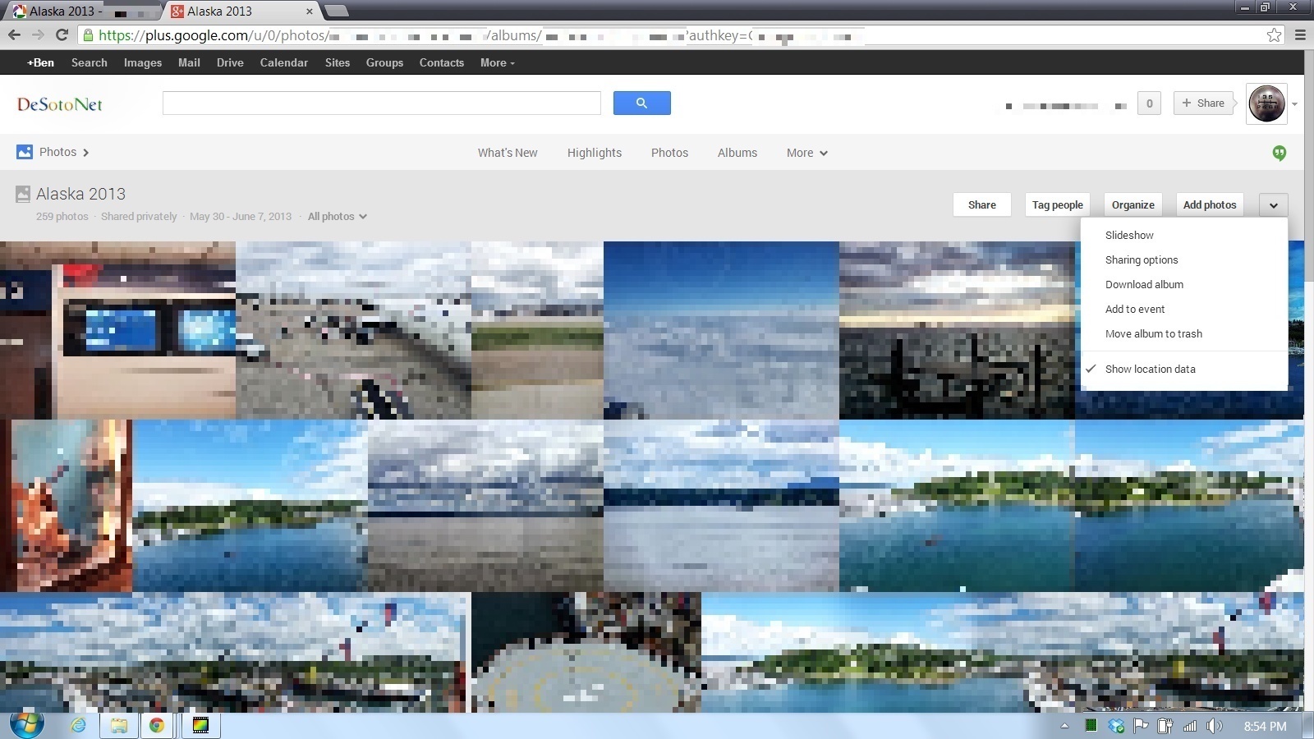Click the album Share button

981,205
